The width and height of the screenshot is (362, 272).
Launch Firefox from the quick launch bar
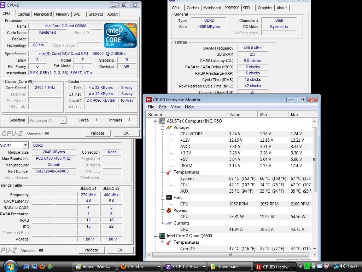[x=42, y=267]
